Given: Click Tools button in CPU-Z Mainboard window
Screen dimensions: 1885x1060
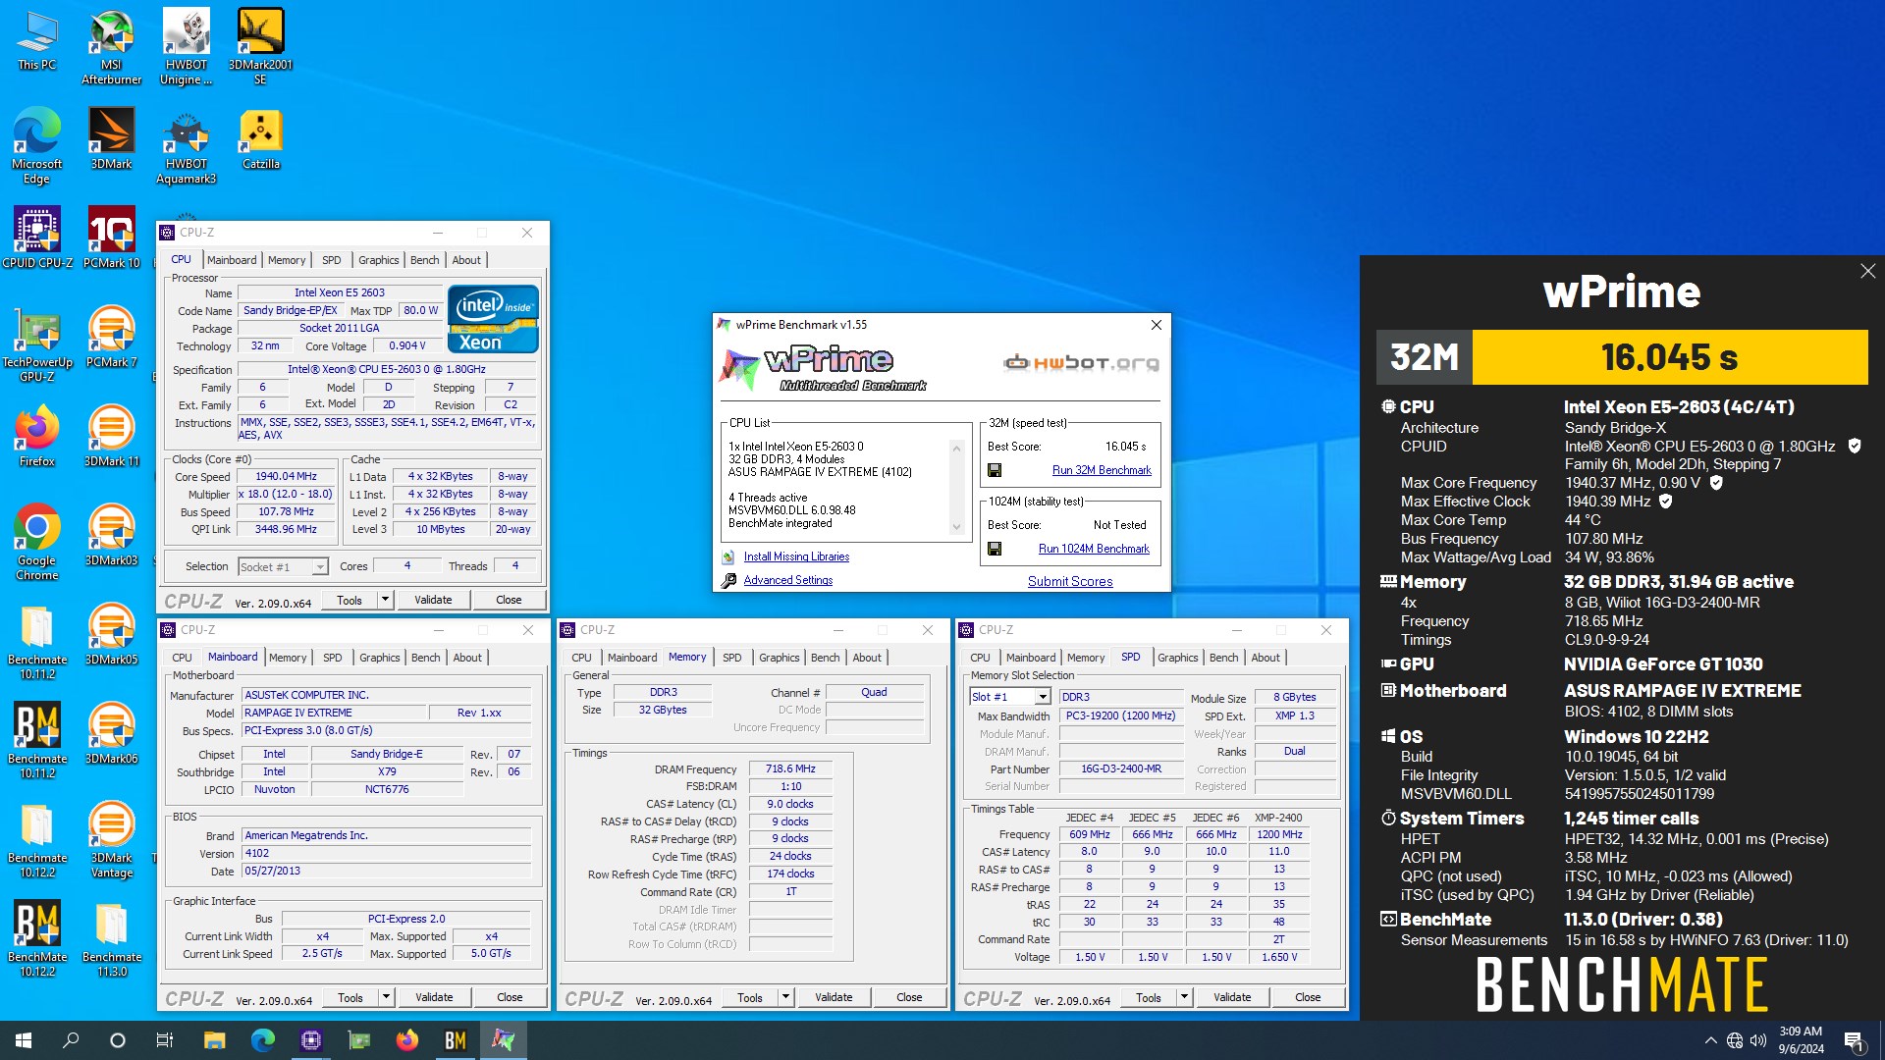Looking at the screenshot, I should click(350, 997).
